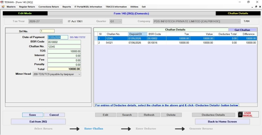Expand the Minor Head dropdown
The image size is (262, 135).
click(x=79, y=74)
